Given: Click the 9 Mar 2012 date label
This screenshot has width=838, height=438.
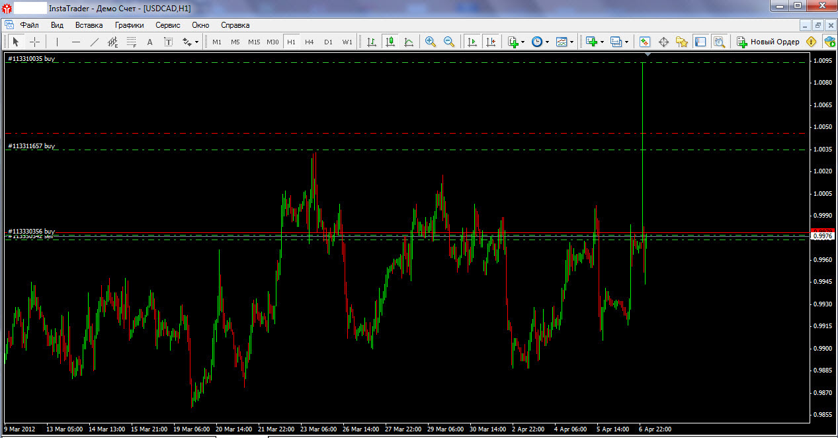Looking at the screenshot, I should [19, 429].
